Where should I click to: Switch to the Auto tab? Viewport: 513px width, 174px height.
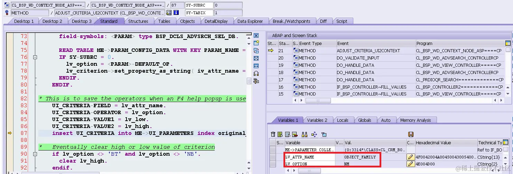(386, 120)
